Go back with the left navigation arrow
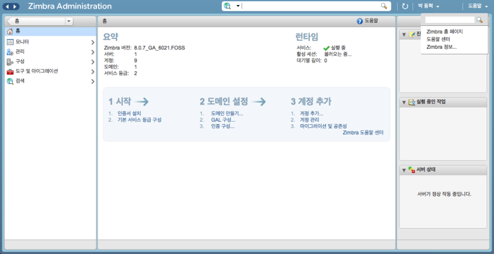This screenshot has width=494, height=254. coord(7,6)
